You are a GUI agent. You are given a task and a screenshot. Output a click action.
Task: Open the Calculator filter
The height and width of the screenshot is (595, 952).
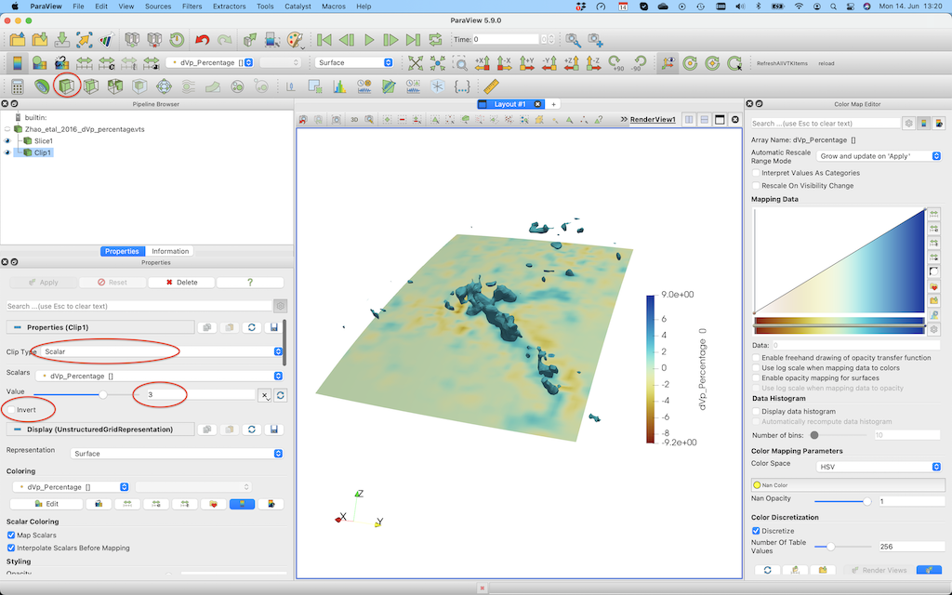pos(17,86)
